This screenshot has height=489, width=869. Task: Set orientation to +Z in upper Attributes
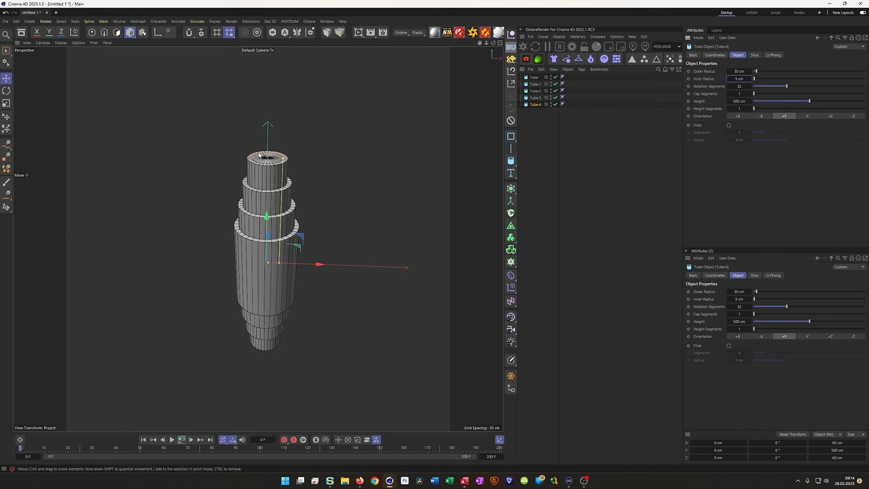pos(830,116)
